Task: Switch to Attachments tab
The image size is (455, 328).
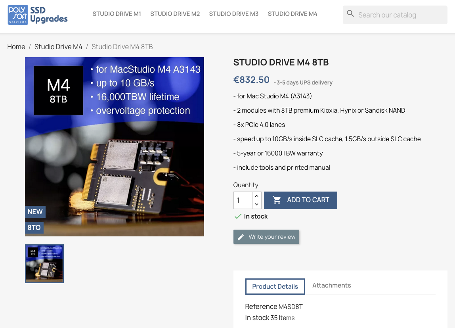Action: click(x=332, y=285)
